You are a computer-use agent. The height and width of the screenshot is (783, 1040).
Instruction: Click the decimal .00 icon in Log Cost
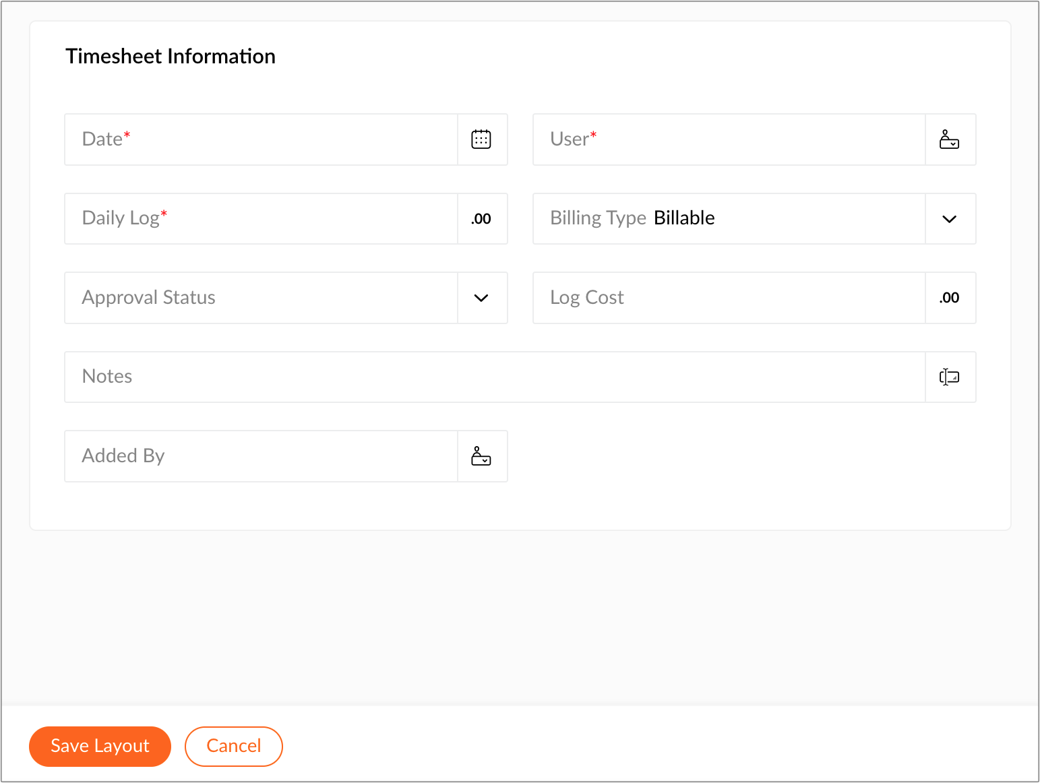click(949, 298)
